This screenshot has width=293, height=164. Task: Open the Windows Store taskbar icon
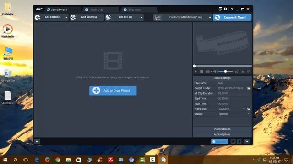79,160
